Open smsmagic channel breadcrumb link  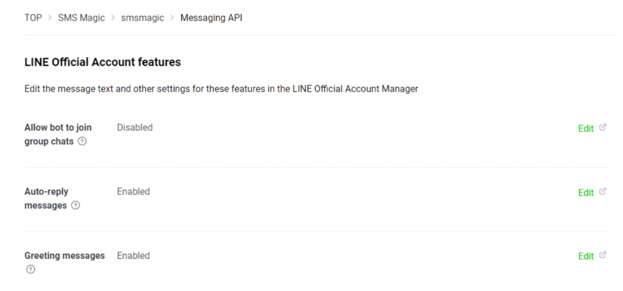pyautogui.click(x=142, y=18)
